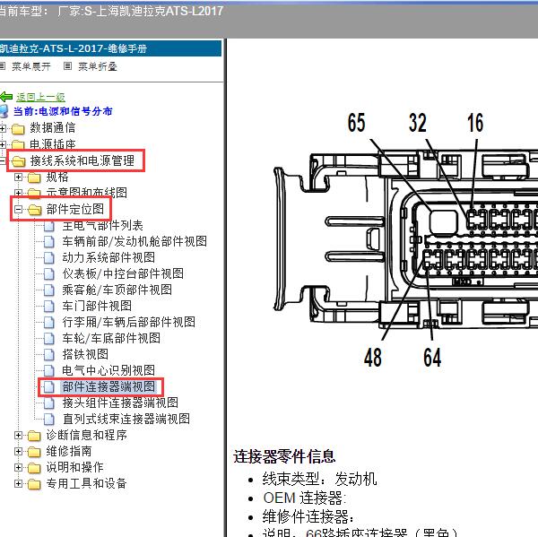The width and height of the screenshot is (538, 537).
Task: Click the 诊断信息和程序 folder icon
Action: click(x=34, y=436)
